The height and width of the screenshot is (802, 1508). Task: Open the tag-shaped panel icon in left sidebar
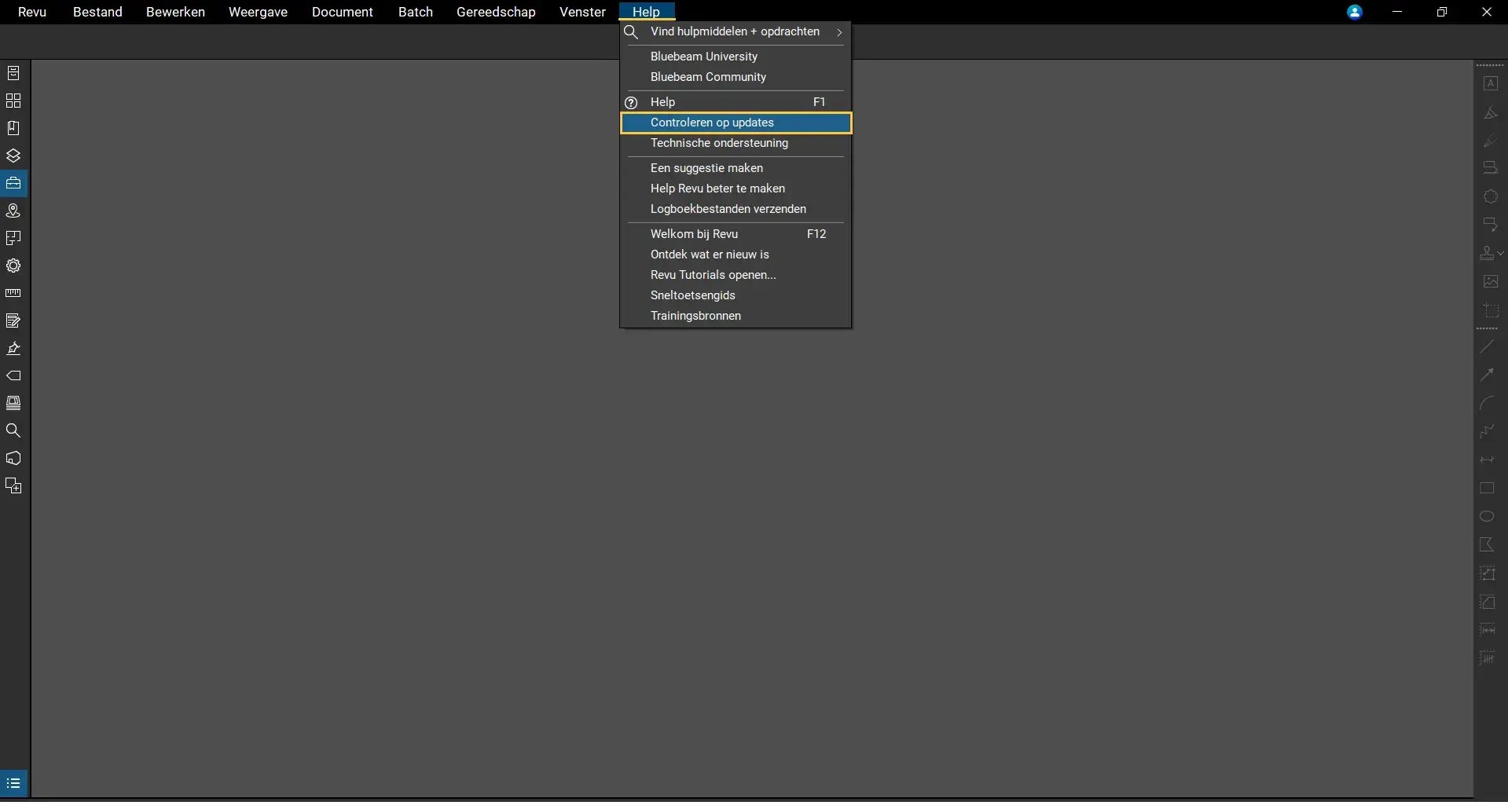[13, 375]
